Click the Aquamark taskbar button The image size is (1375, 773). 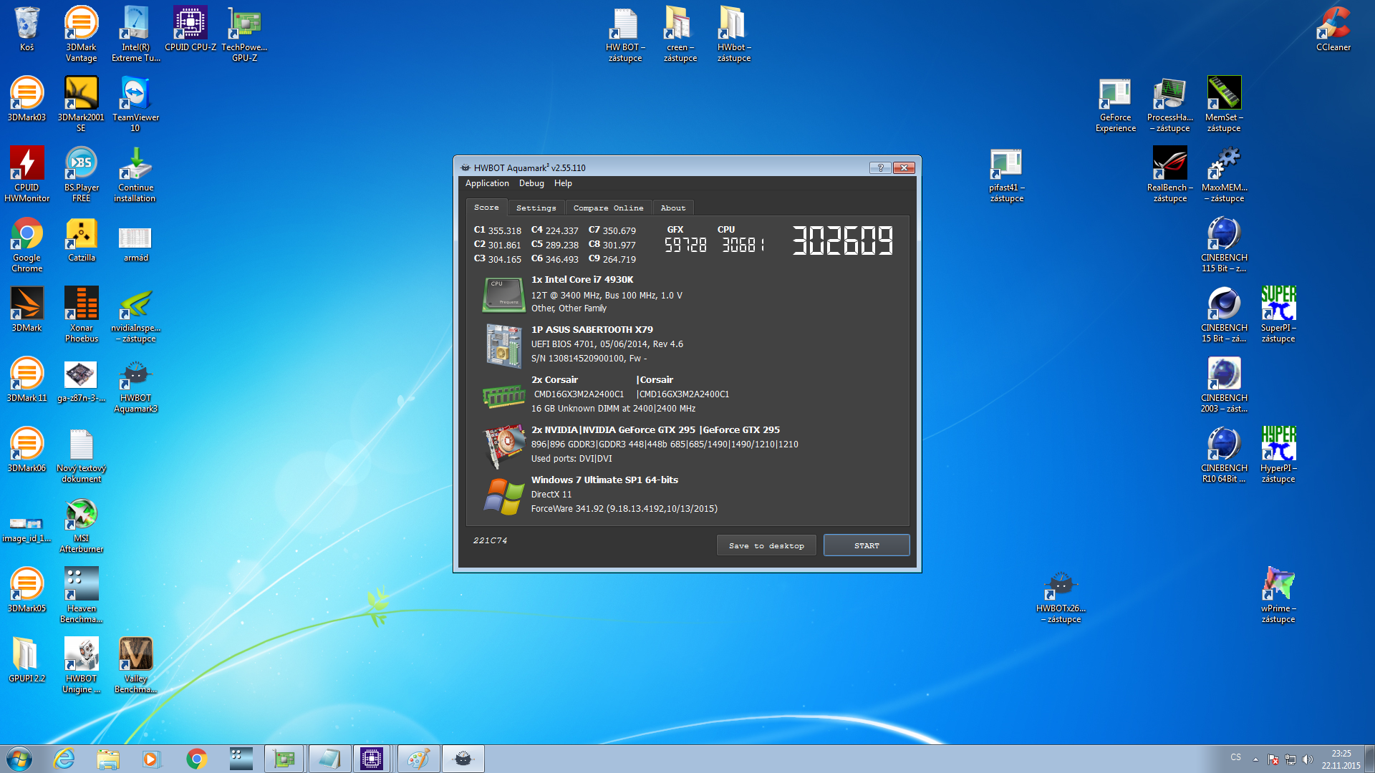[463, 759]
